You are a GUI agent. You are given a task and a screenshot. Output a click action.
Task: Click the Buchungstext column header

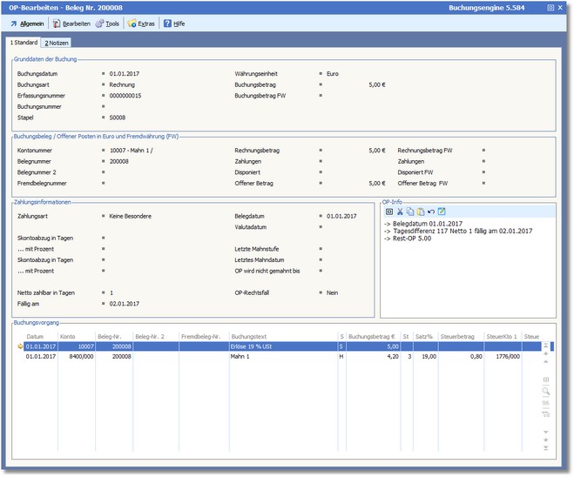[x=247, y=335]
